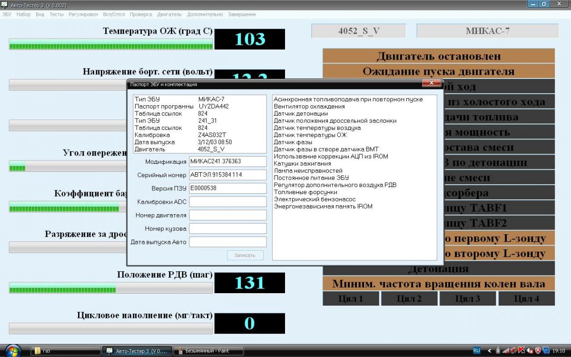This screenshot has width=571, height=357.
Task: Close the Паспорт ЭБУ и комплектация dialog
Action: [432, 83]
